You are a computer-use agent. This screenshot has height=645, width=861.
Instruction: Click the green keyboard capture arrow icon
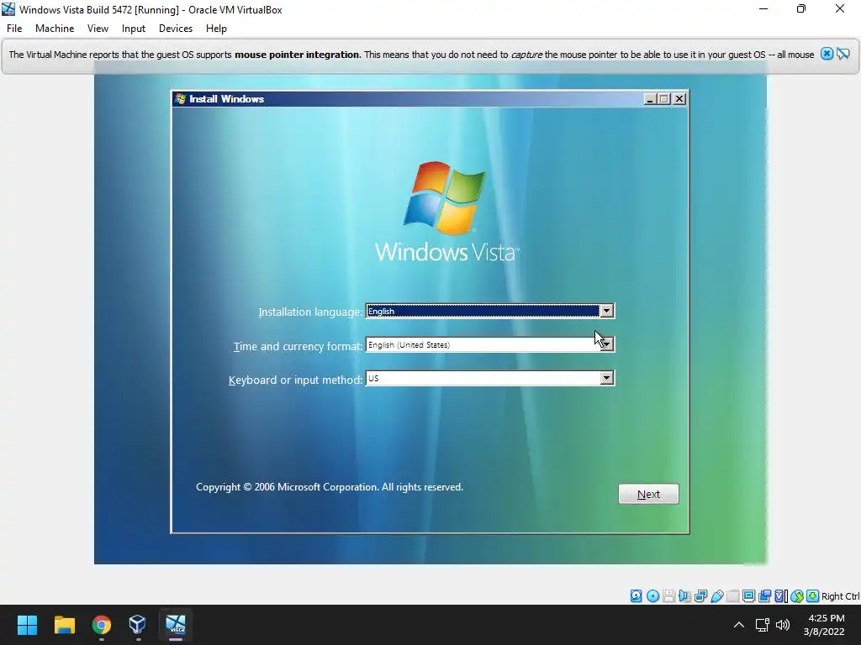813,595
